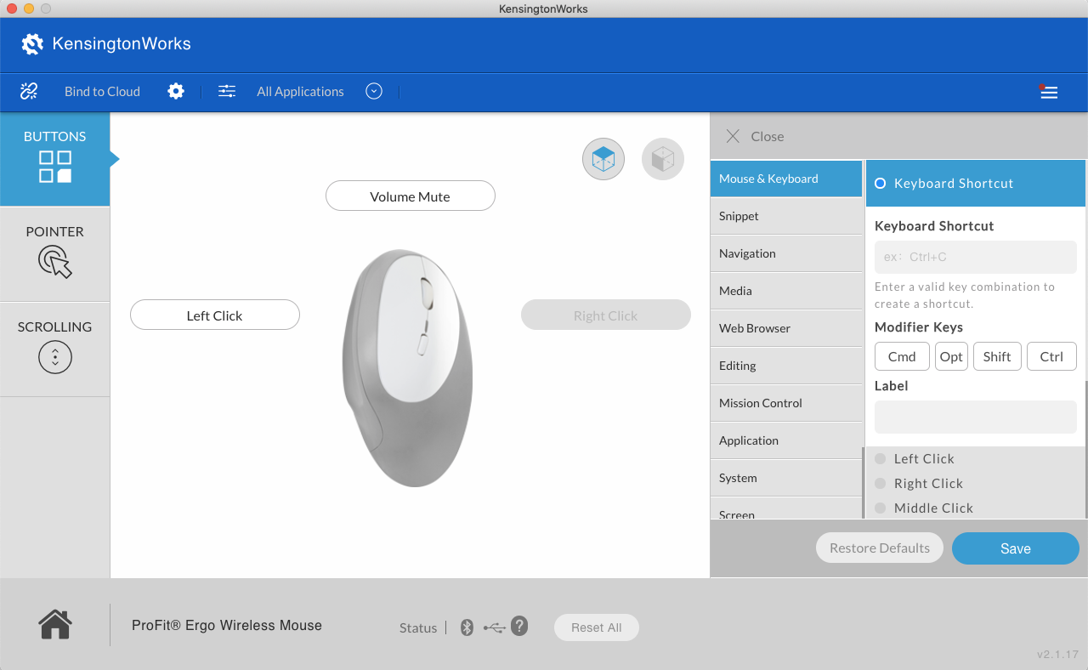The width and height of the screenshot is (1088, 670).
Task: Toggle the Ctrl modifier key
Action: coord(1051,356)
